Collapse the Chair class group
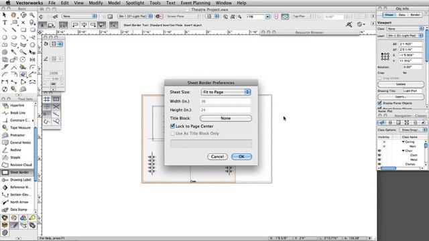 click(x=404, y=151)
